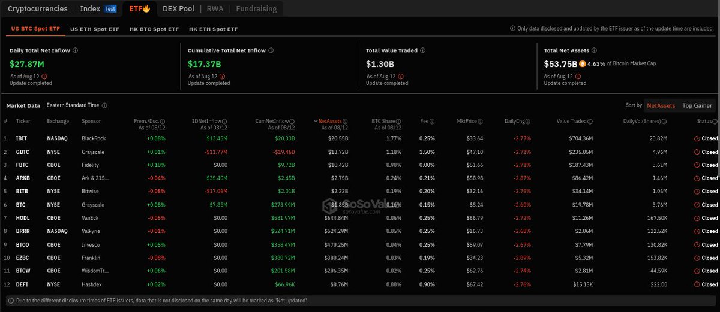This screenshot has height=312, width=720.
Task: Click red alert icon under Daily Total Net Inflow
Action: click(44, 77)
